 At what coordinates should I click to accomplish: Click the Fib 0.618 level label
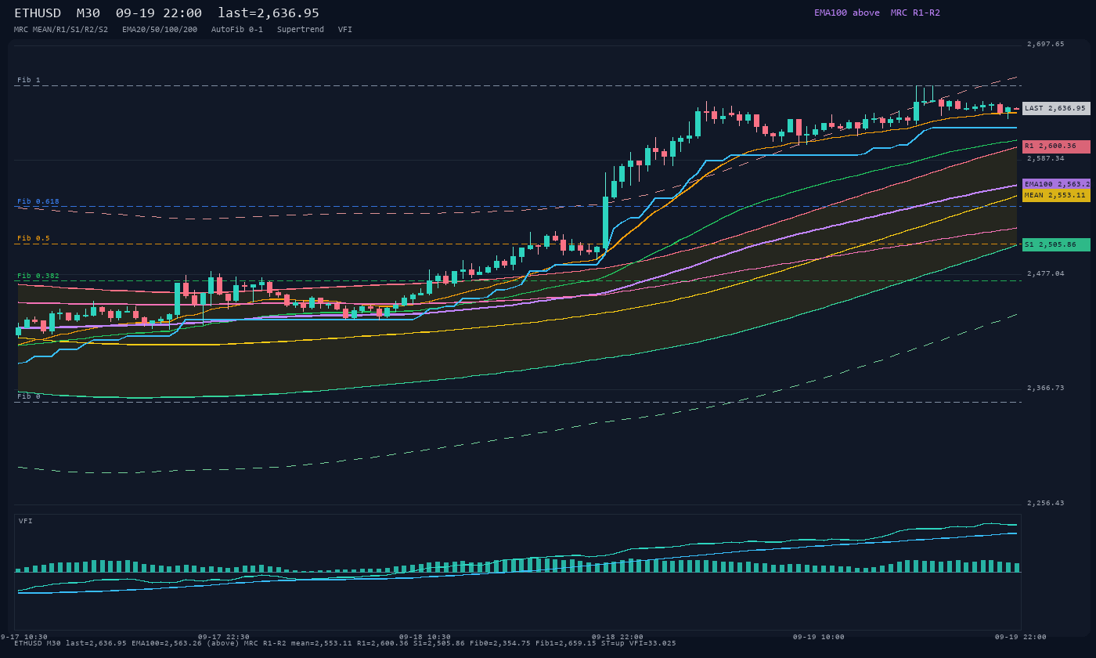(38, 201)
